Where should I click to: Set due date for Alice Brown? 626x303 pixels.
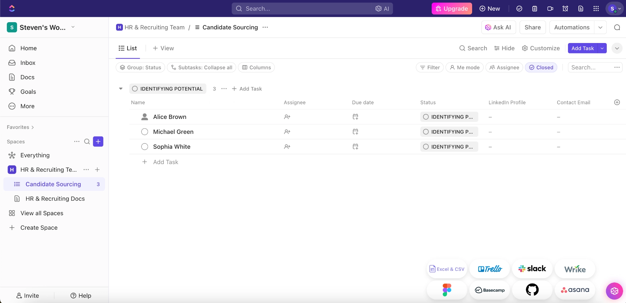(x=355, y=117)
